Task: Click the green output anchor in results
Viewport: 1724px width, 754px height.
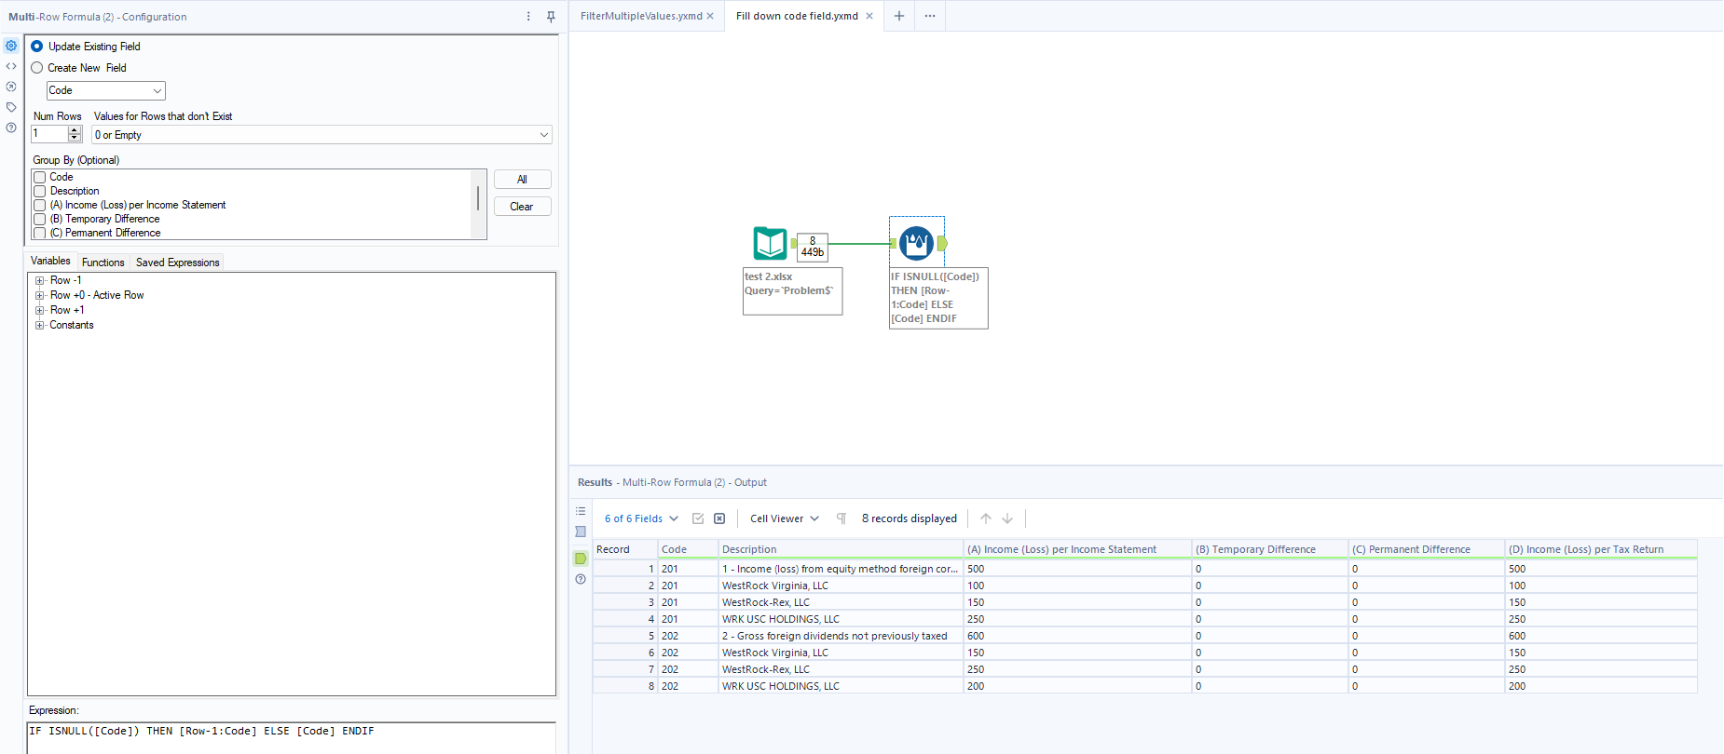Action: [x=581, y=559]
